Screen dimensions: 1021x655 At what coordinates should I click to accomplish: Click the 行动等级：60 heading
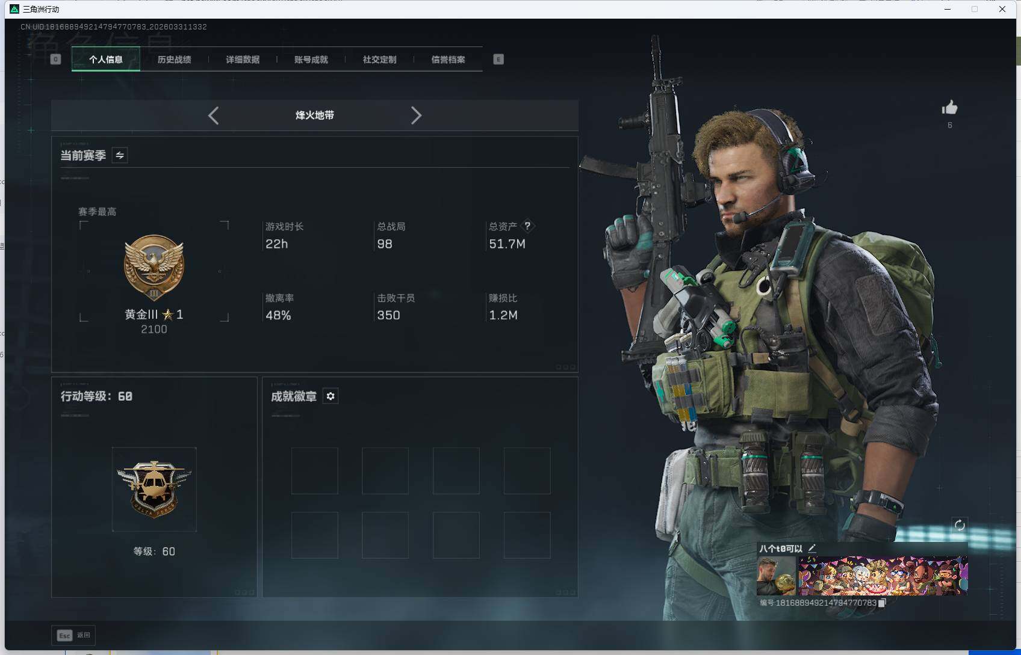[96, 396]
